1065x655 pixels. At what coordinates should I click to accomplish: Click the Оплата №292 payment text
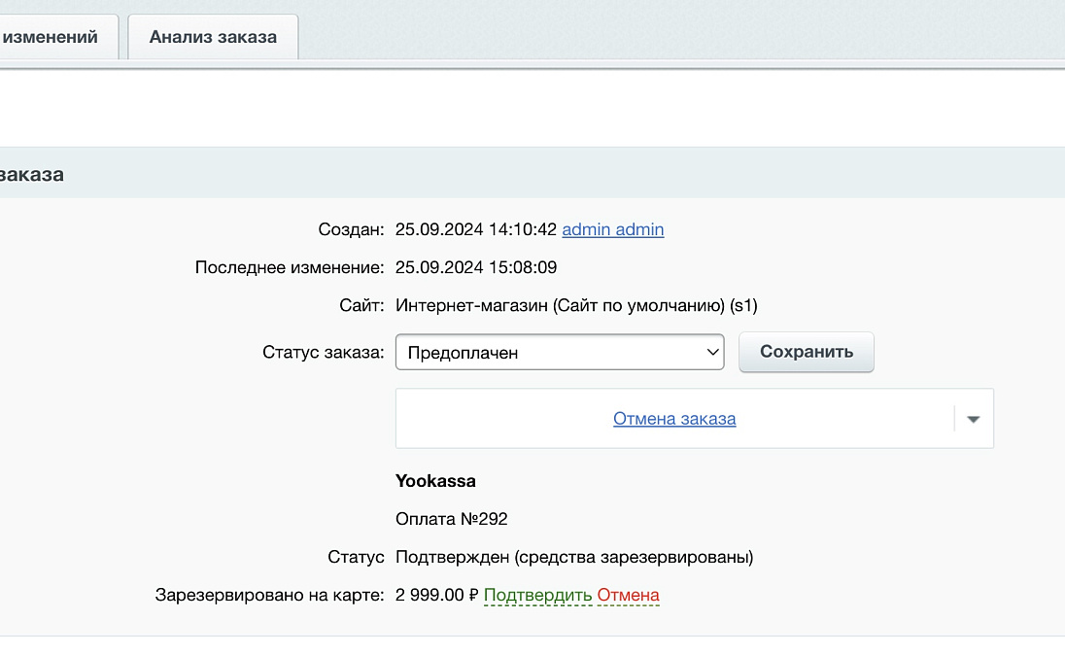coord(451,519)
